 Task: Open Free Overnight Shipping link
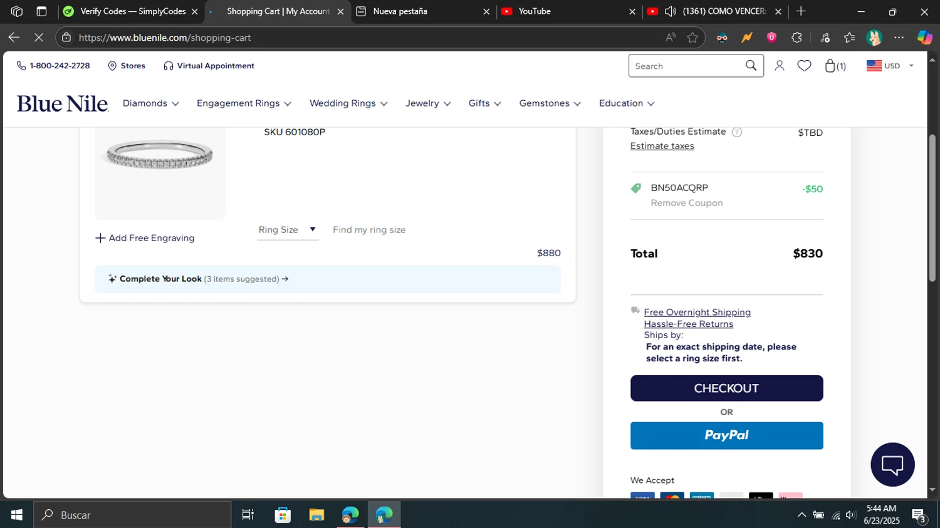point(697,312)
